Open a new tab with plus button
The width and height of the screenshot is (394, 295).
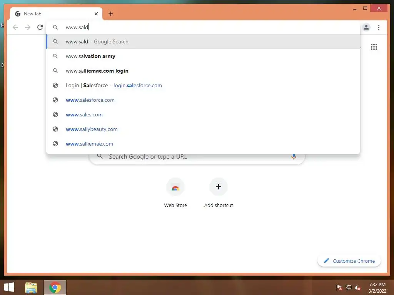(x=111, y=14)
